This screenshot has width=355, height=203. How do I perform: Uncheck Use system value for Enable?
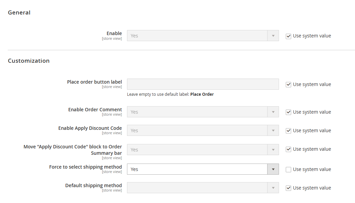point(288,36)
